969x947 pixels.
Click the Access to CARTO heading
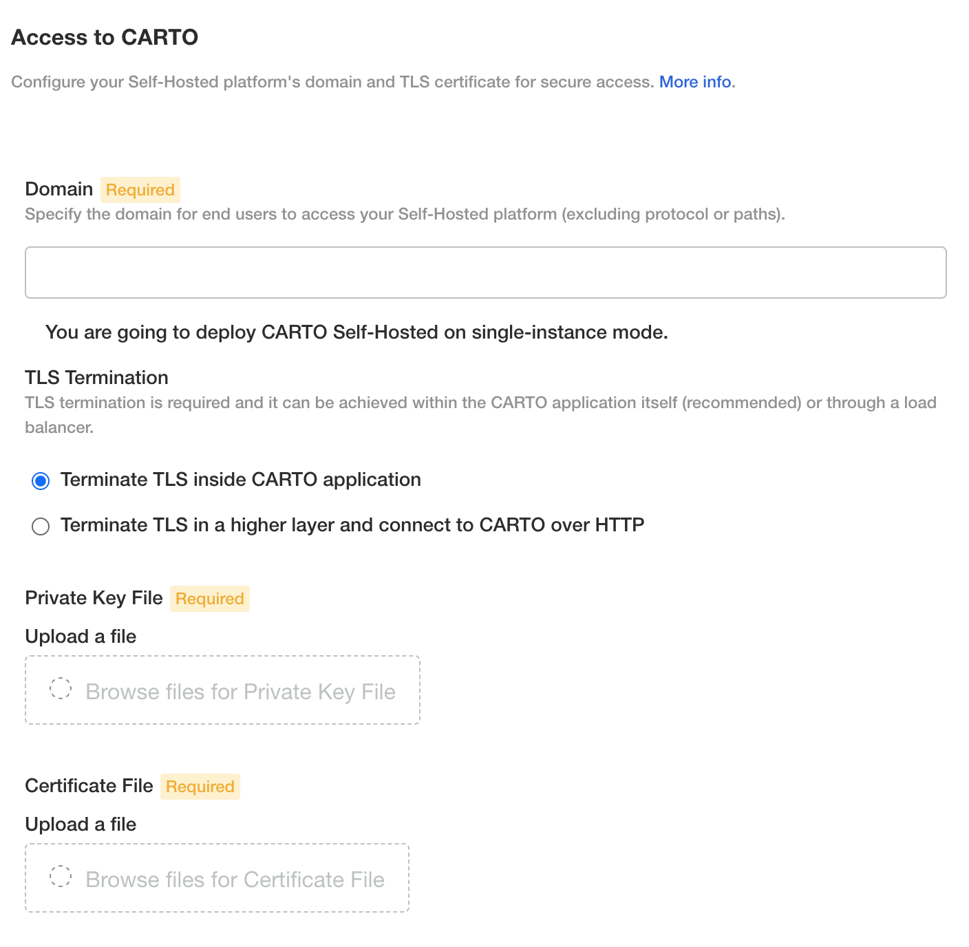[x=105, y=37]
